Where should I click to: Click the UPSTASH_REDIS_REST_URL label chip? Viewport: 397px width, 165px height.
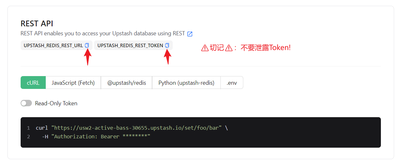click(x=53, y=46)
